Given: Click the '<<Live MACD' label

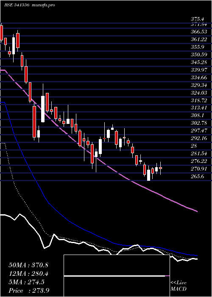Looking at the screenshot, I should (x=179, y=286).
